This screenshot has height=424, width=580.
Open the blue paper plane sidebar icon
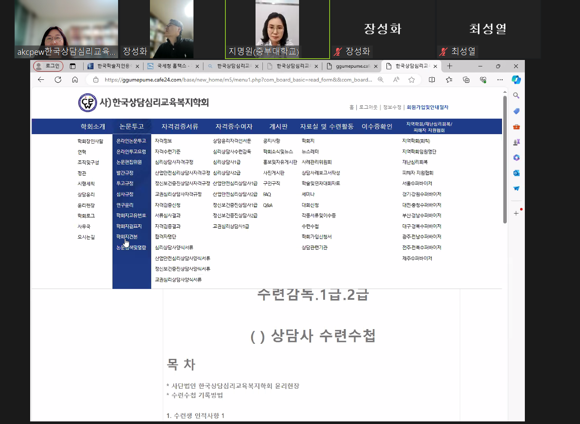pyautogui.click(x=516, y=188)
